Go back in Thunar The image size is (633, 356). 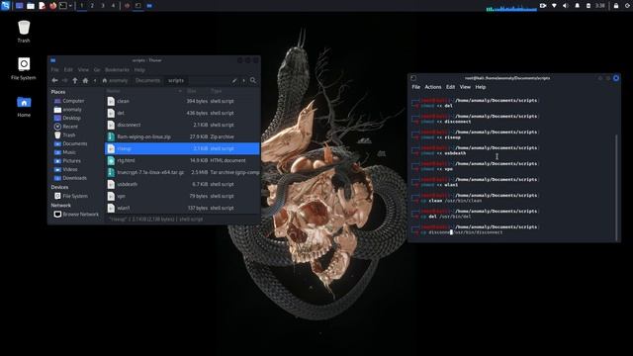pos(55,80)
